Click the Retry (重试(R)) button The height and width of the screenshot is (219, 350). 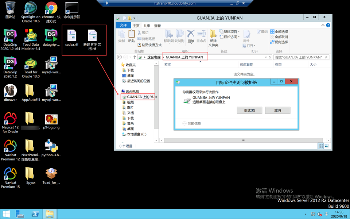click(249, 110)
